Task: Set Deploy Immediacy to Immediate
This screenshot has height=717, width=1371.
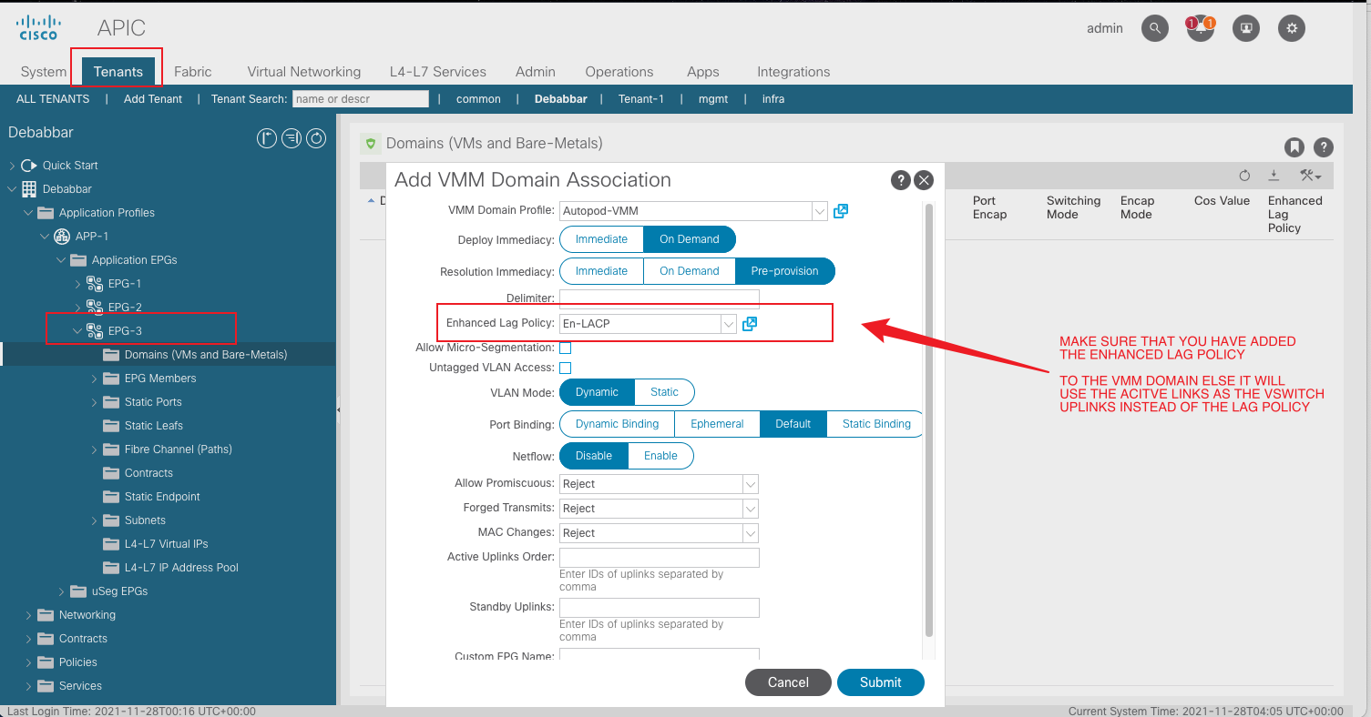Action: point(600,238)
